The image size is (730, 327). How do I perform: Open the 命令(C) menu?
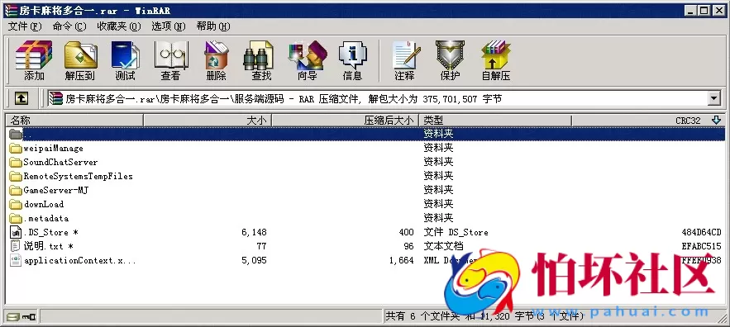point(69,26)
